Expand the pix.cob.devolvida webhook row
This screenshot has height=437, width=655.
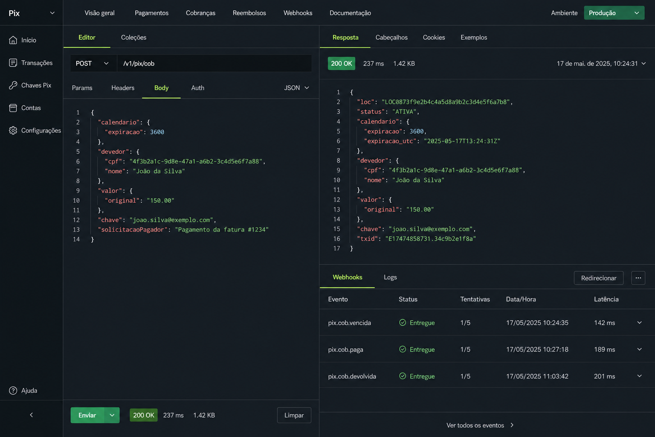[639, 376]
